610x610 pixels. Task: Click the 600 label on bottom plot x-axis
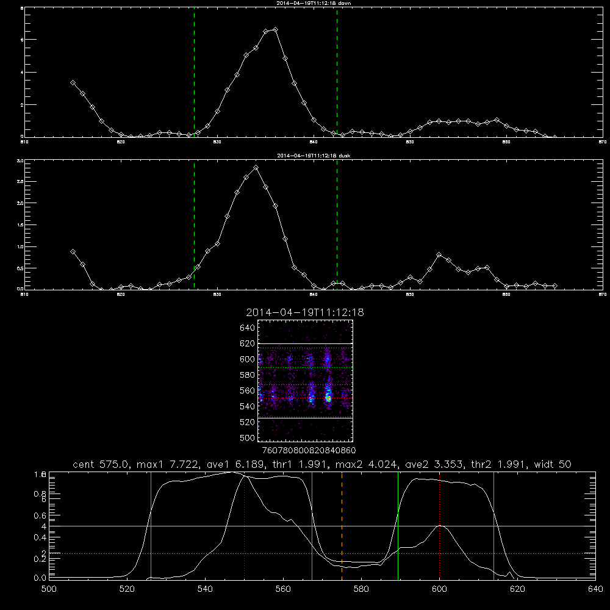tap(440, 589)
